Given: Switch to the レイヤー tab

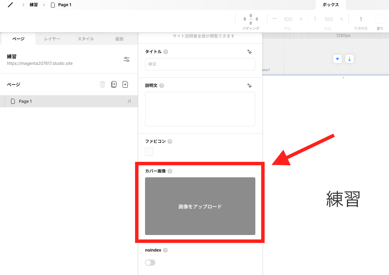Looking at the screenshot, I should pyautogui.click(x=52, y=39).
